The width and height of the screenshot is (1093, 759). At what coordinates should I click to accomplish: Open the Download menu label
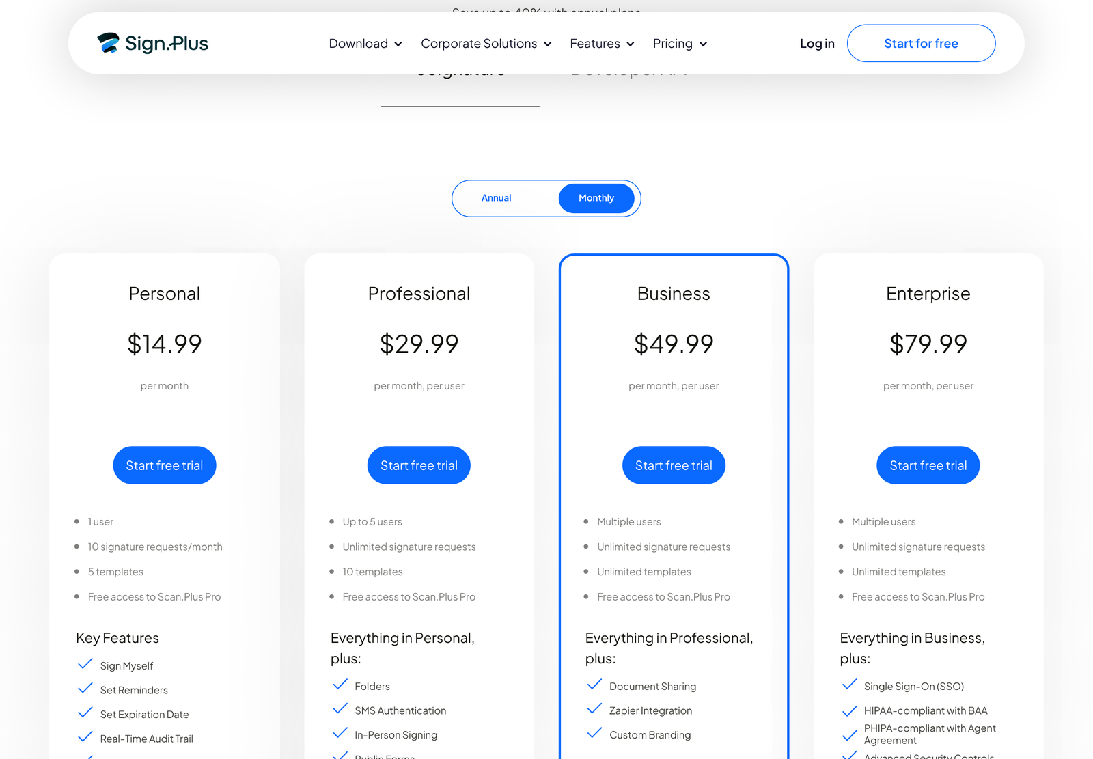[358, 44]
